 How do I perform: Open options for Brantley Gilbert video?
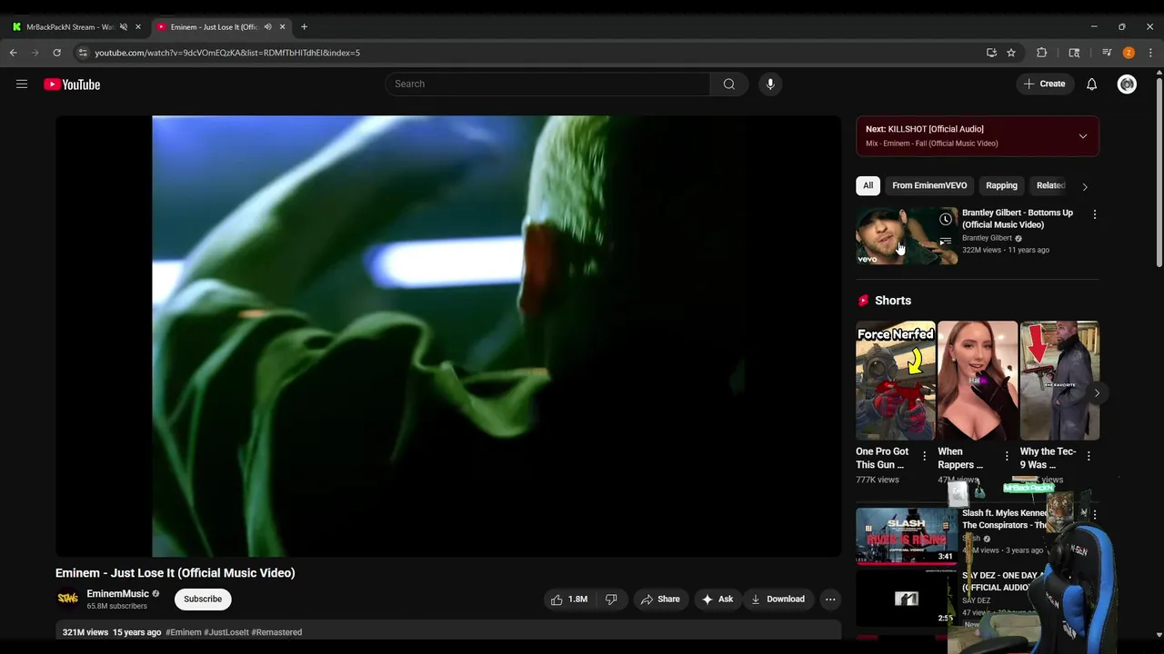[1095, 214]
